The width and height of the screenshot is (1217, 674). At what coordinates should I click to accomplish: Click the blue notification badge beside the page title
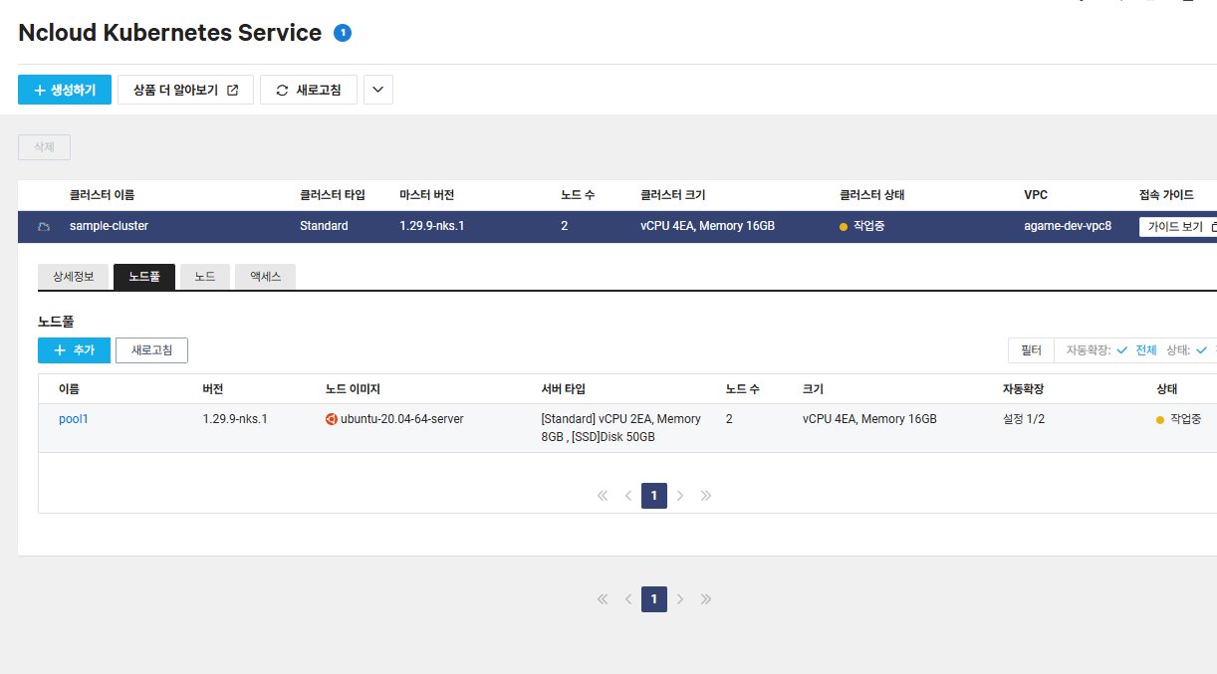click(x=343, y=33)
